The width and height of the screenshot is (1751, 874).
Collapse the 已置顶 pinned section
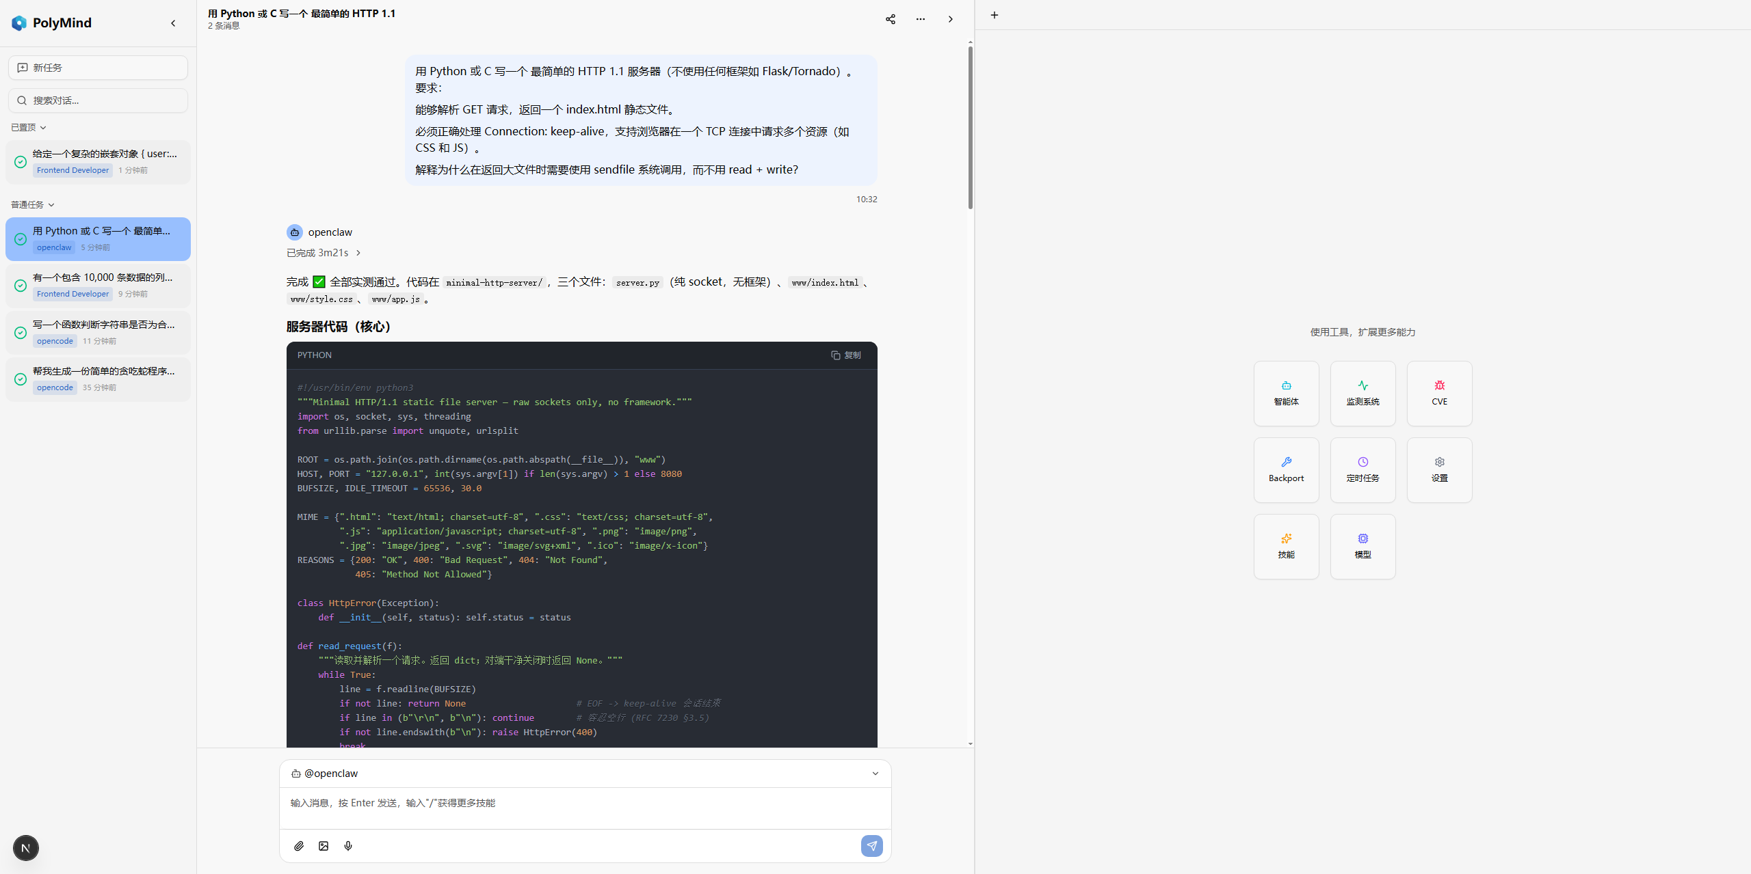point(29,128)
